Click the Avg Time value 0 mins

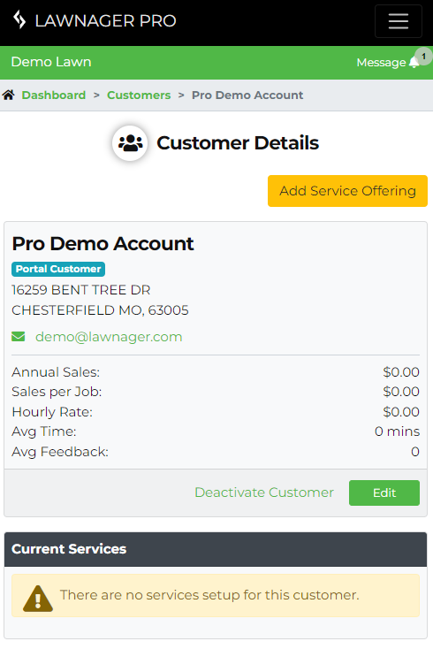coord(397,431)
